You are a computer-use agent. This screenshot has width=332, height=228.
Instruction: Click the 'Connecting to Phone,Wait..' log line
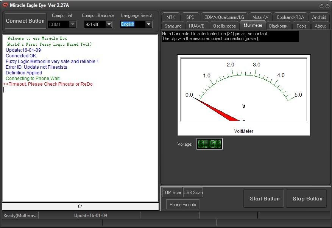[x=34, y=78]
